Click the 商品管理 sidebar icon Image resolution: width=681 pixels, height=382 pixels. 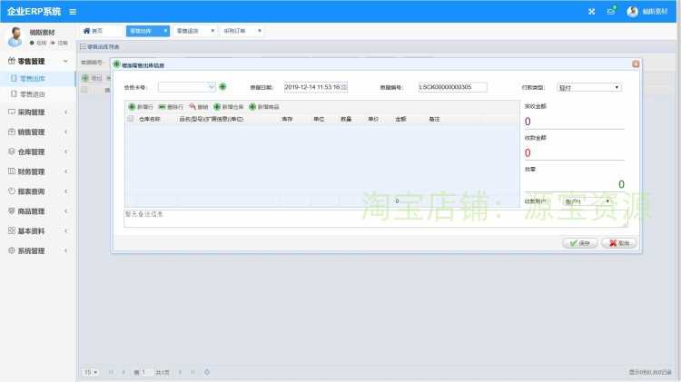(x=12, y=211)
